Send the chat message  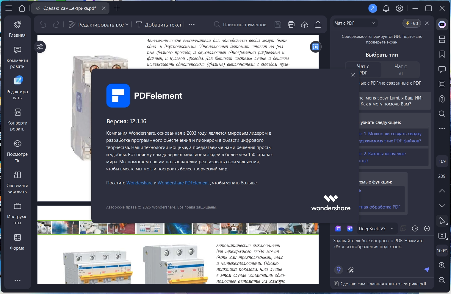tap(427, 270)
